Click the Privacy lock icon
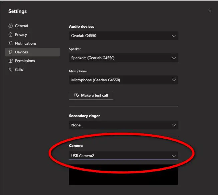 coord(11,35)
